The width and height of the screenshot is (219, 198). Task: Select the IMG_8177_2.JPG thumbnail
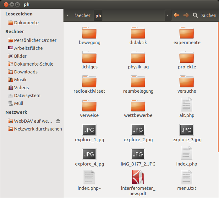[138, 154]
